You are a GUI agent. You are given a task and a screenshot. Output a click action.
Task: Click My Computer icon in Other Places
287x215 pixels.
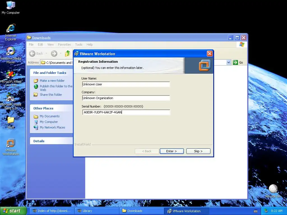tap(36, 122)
